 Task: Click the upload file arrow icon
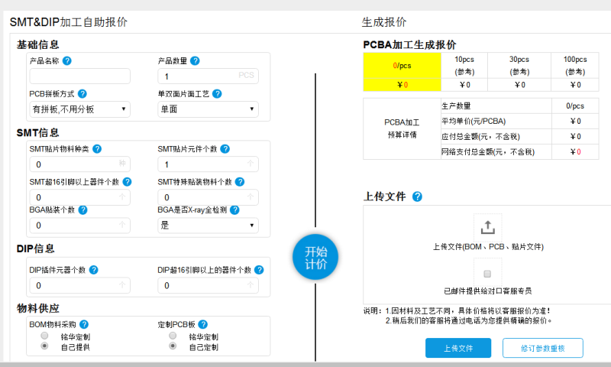point(487,227)
